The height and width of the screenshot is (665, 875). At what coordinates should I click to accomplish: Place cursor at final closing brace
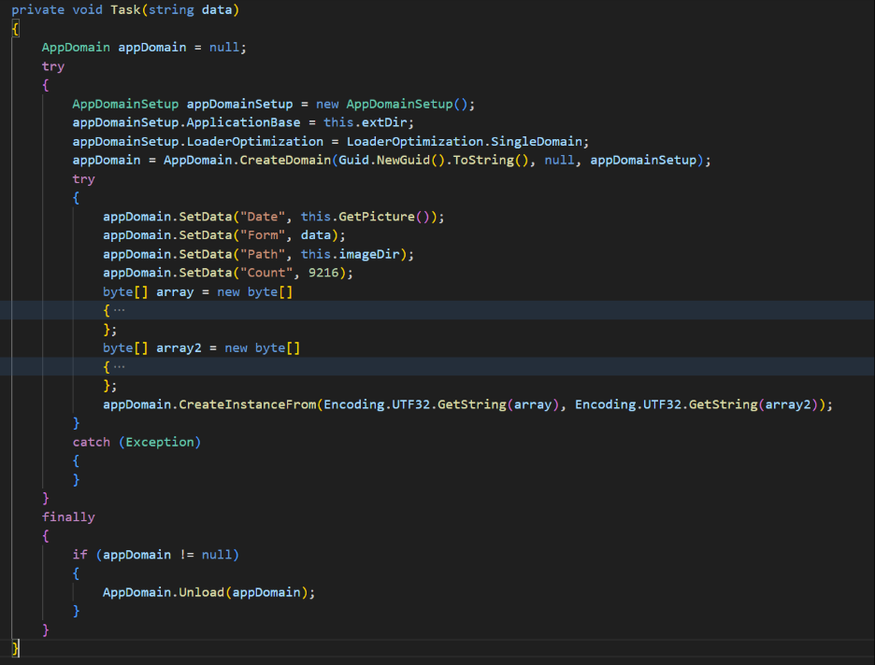tap(15, 648)
